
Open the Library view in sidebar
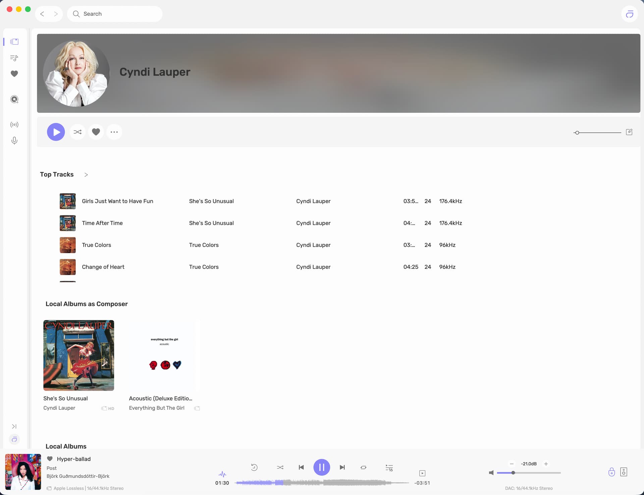(x=14, y=42)
